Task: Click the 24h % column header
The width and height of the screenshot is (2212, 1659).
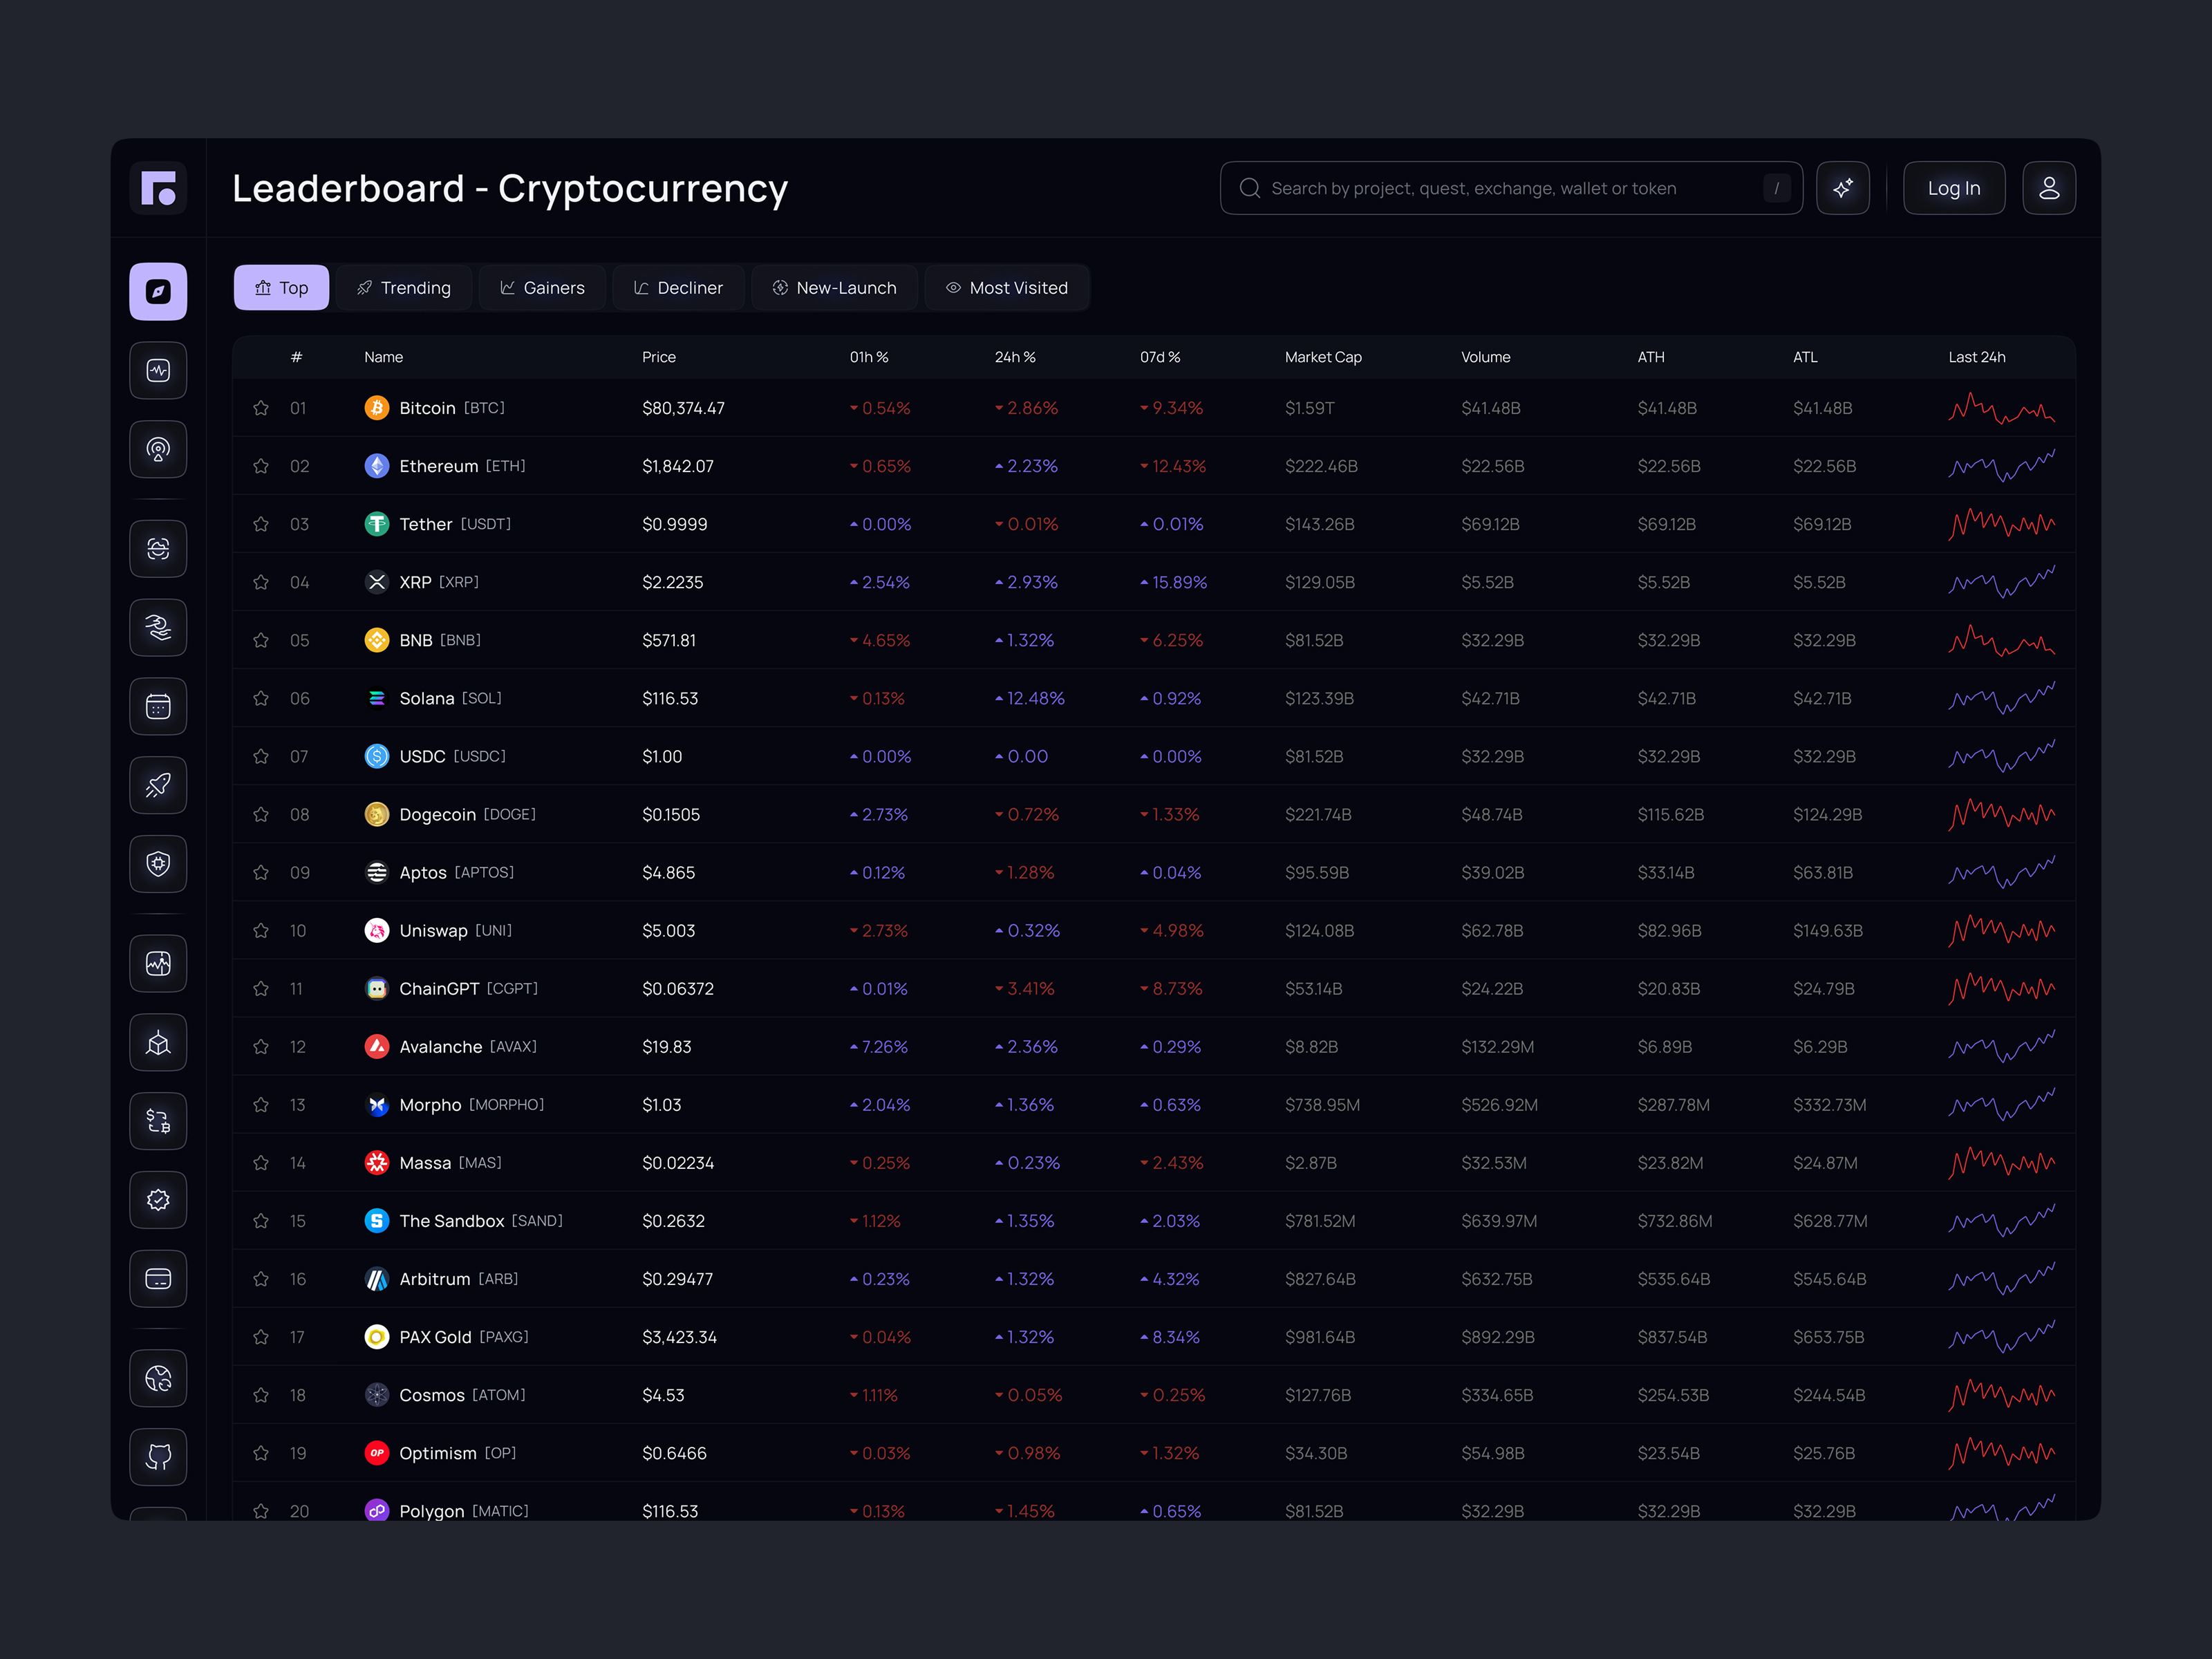Action: click(1015, 357)
